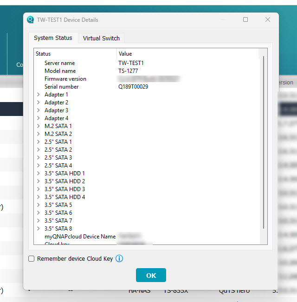This screenshot has height=302, width=297.
Task: Expand M.2 SATA 1 details
Action: point(39,126)
